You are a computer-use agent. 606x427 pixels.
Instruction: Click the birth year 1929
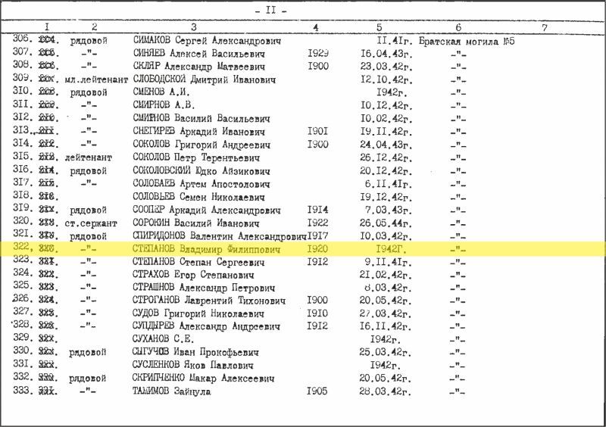click(318, 54)
